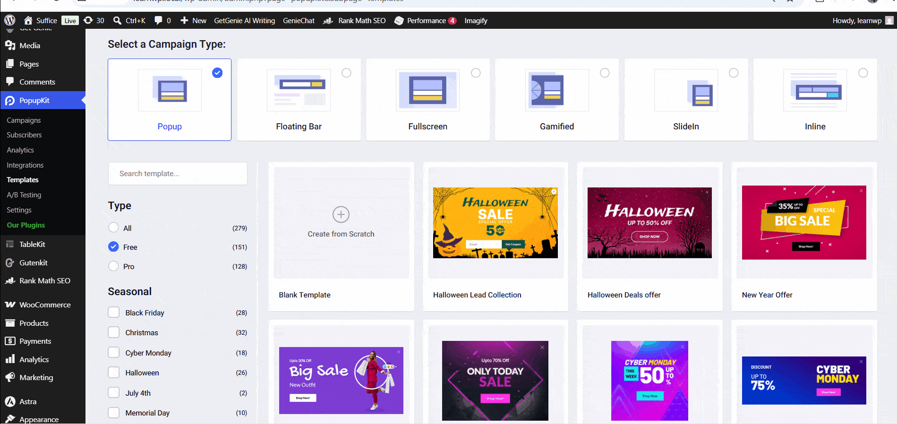Open the Halloween Deals offer template thumbnail
The height and width of the screenshot is (424, 897).
coord(649,222)
